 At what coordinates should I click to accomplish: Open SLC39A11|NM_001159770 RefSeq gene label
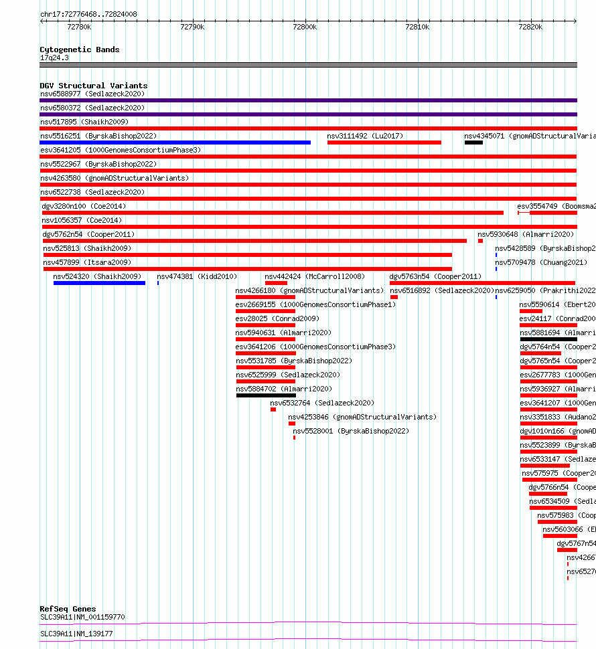[x=82, y=618]
